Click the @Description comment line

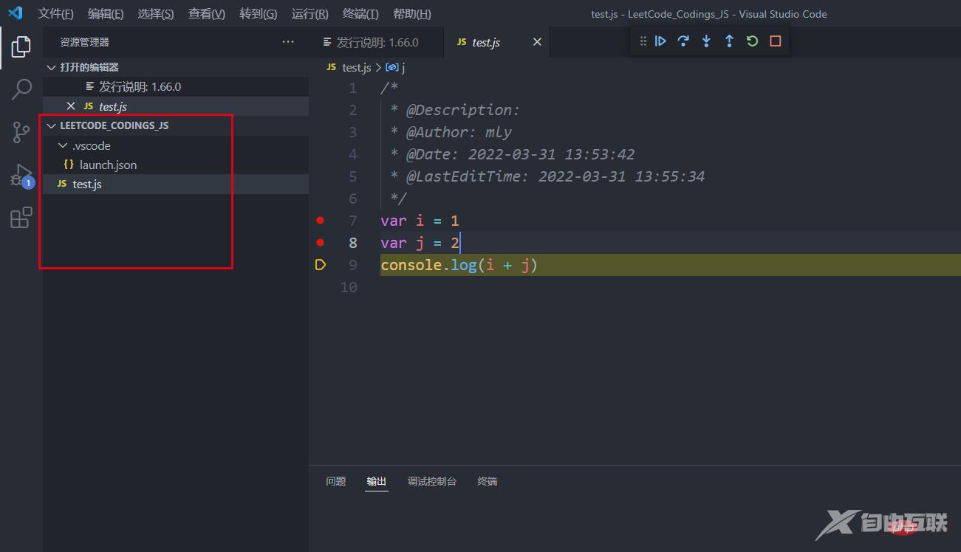point(455,110)
